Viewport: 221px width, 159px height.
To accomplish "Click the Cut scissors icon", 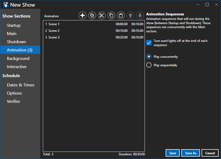I will click(102, 15).
